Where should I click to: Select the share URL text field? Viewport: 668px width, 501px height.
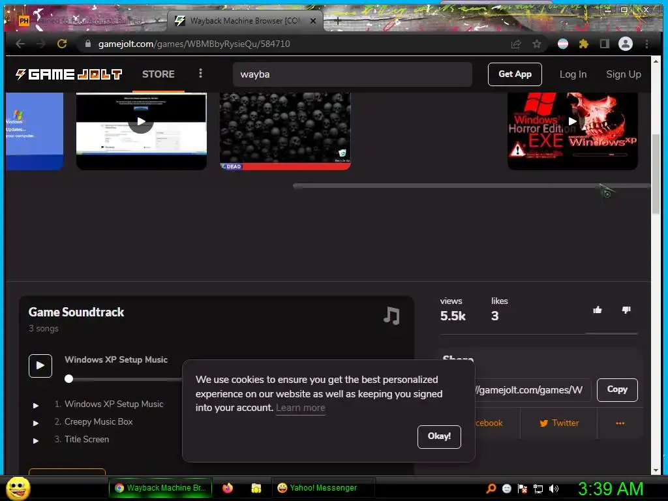[x=532, y=390]
